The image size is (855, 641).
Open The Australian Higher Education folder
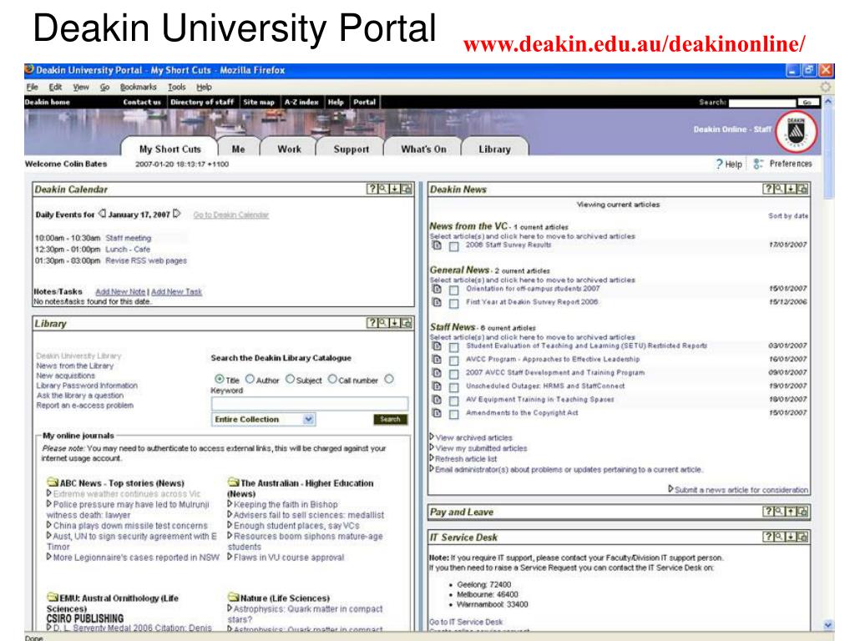point(234,482)
